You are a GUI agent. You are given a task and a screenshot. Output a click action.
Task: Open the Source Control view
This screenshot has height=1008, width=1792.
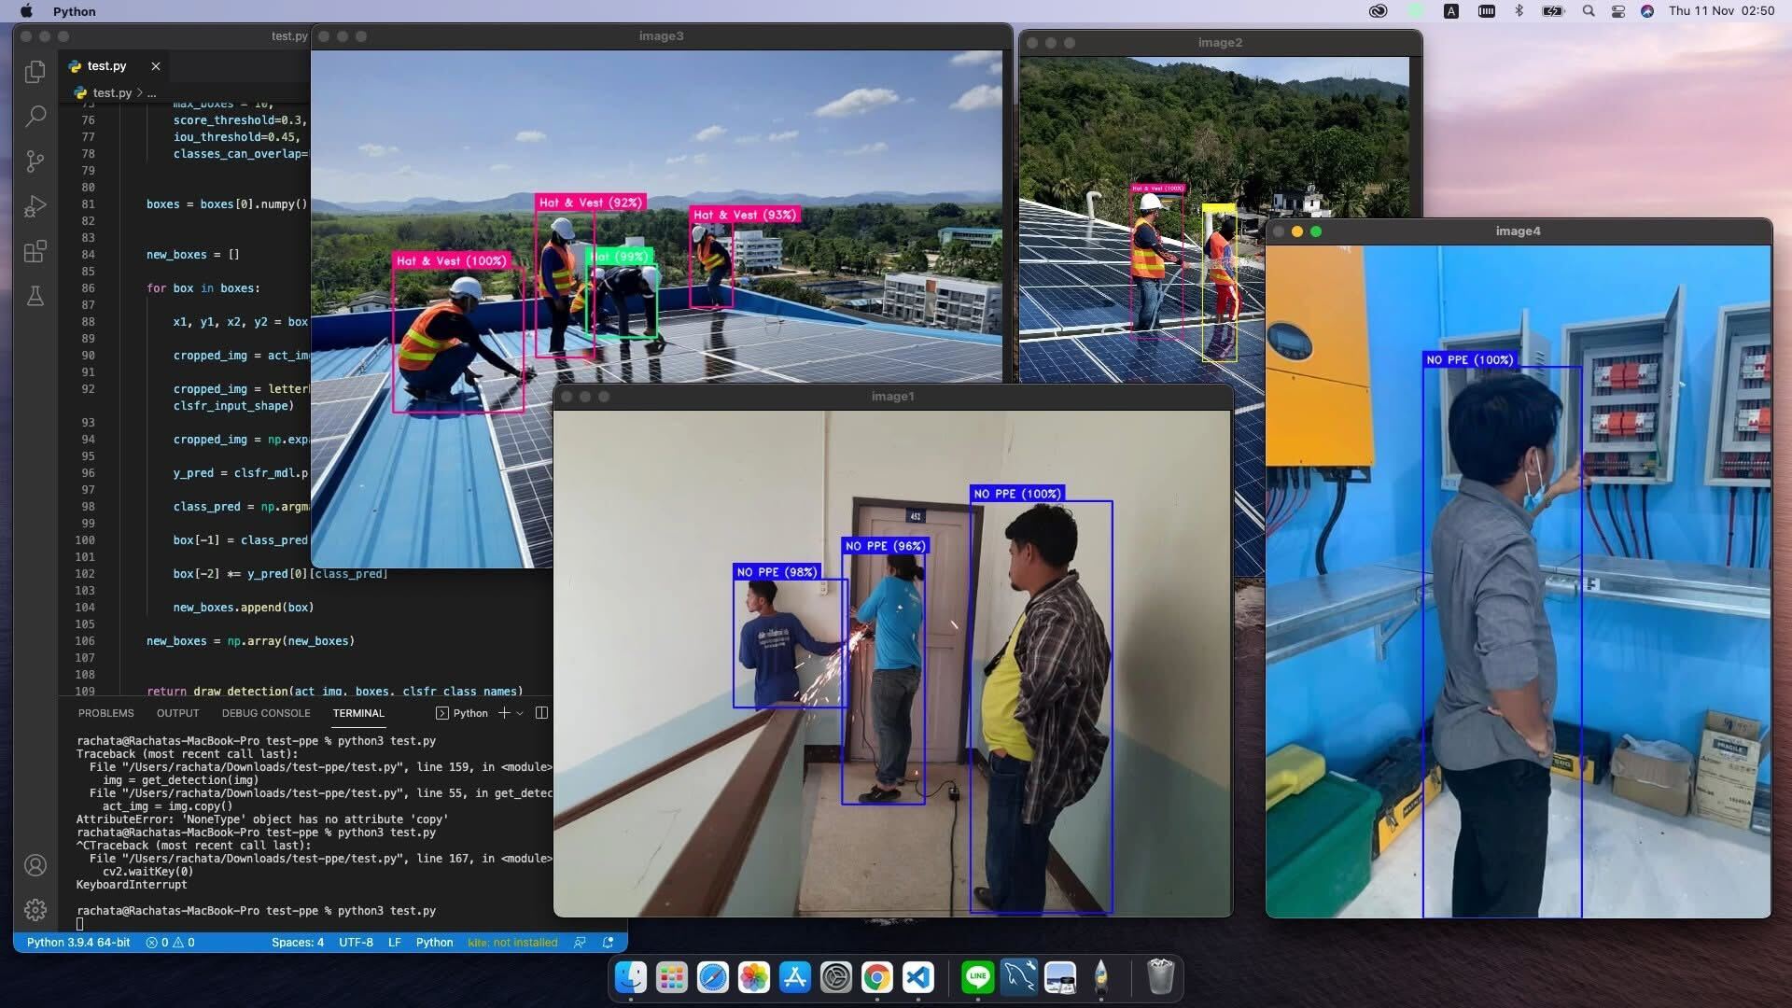click(35, 161)
